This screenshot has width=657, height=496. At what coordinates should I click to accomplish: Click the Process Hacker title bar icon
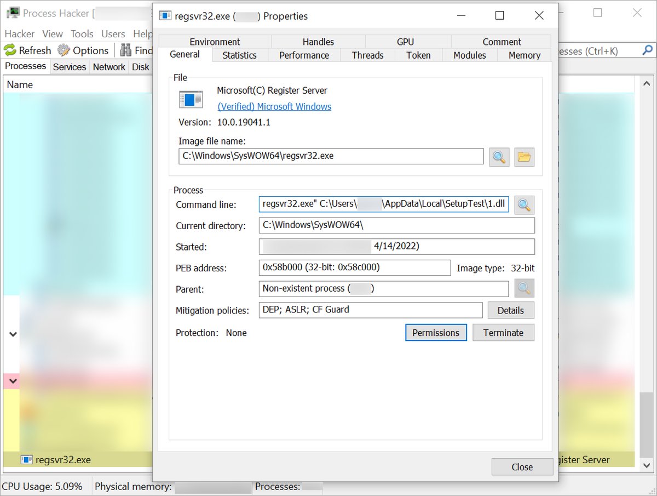(x=12, y=12)
